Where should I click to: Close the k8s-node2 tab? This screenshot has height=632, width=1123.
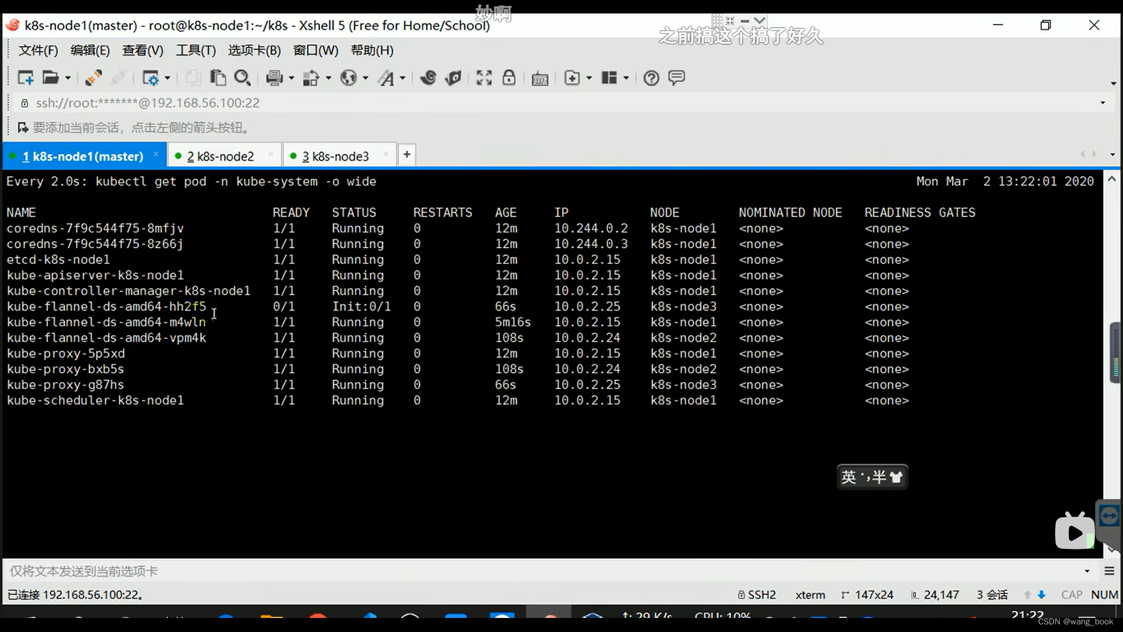pyautogui.click(x=271, y=154)
